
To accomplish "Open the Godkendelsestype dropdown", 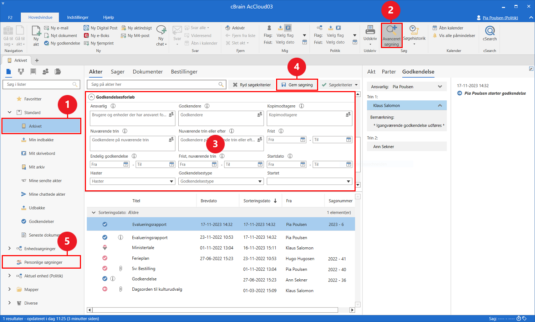I will (x=260, y=181).
